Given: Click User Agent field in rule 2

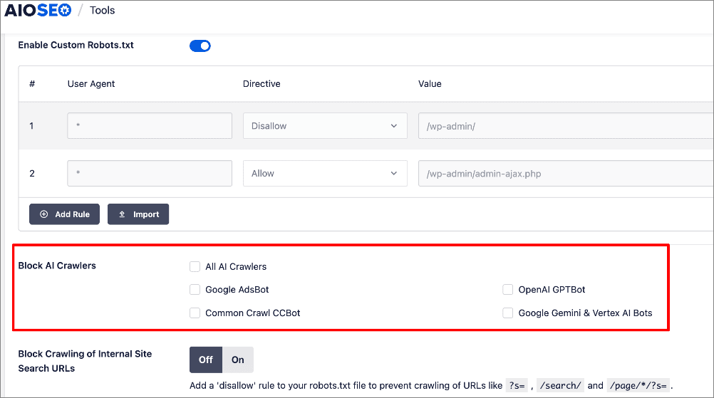Looking at the screenshot, I should [150, 173].
